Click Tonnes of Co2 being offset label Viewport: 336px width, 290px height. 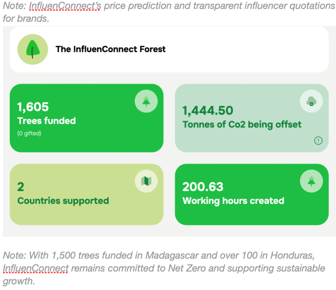[x=242, y=125]
